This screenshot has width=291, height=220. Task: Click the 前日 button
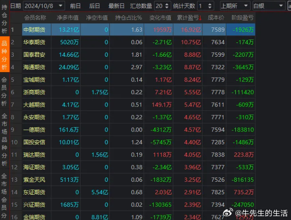[75, 6]
